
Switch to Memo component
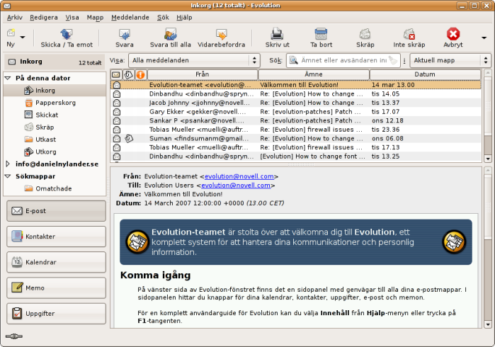[x=56, y=288]
